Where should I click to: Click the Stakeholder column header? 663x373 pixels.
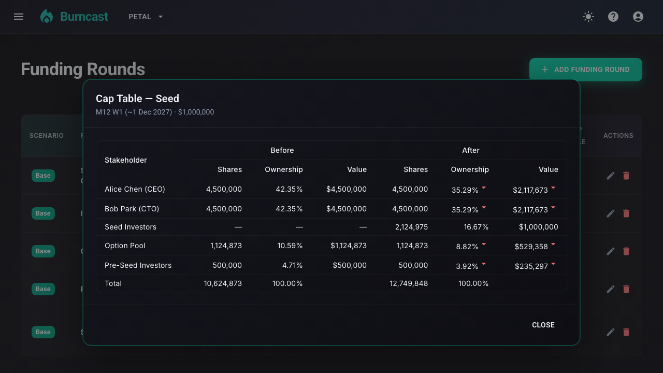point(126,160)
